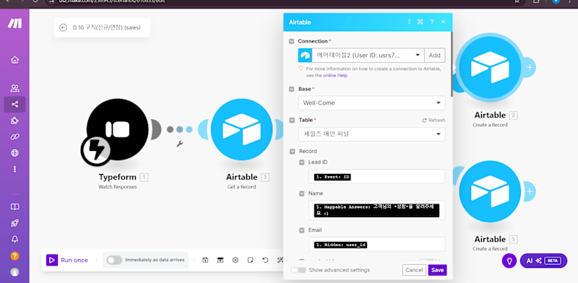Open the Base dropdown showing Well-Come
Image resolution: width=578 pixels, height=283 pixels.
click(x=371, y=103)
